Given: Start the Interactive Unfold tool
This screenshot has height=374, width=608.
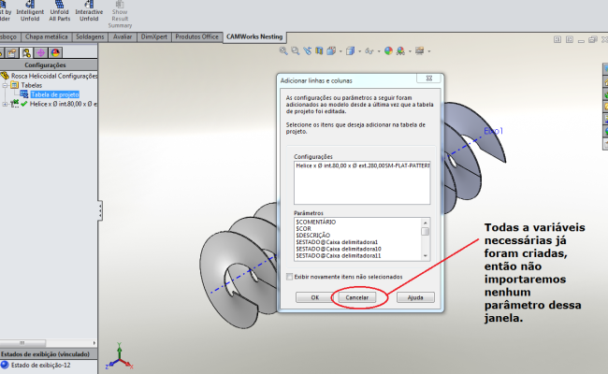Looking at the screenshot, I should coord(89,13).
